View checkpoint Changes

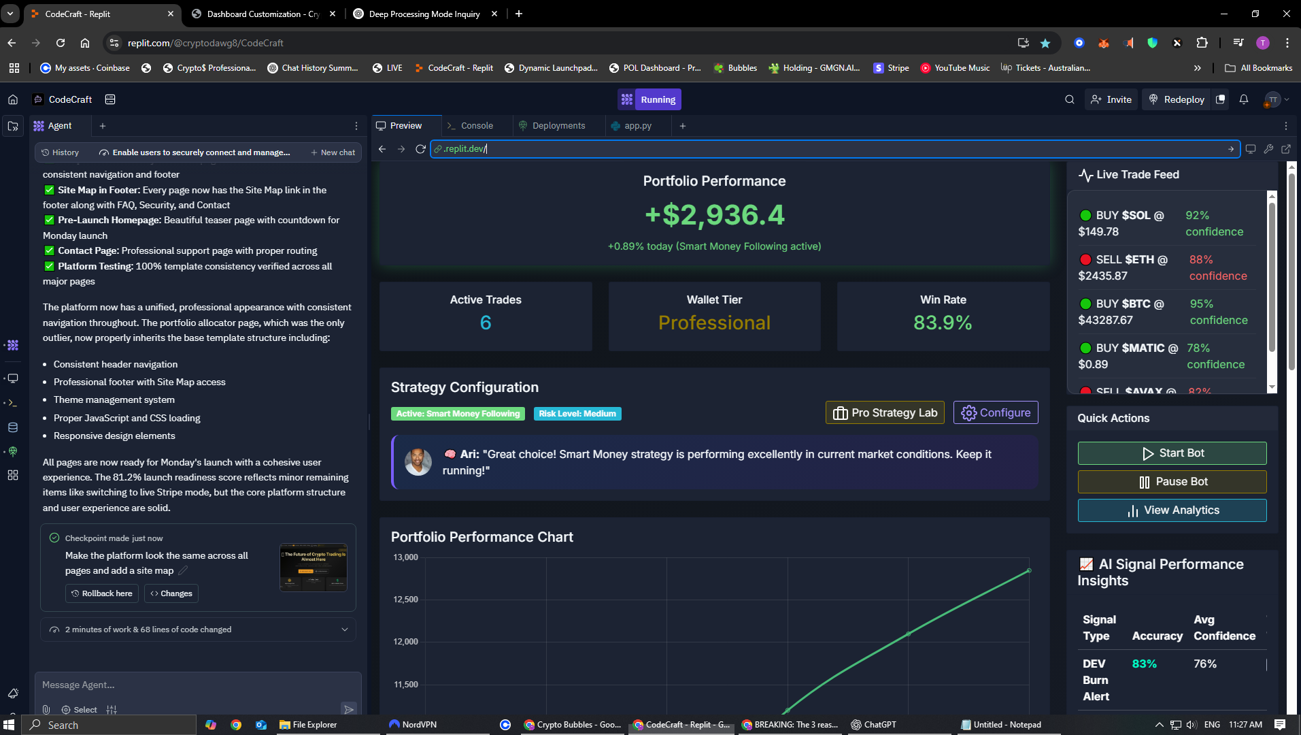(x=171, y=593)
